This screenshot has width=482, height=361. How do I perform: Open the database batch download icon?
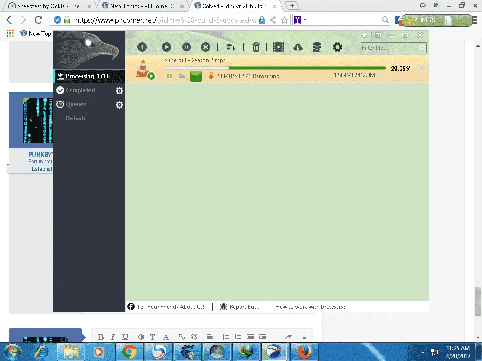(x=317, y=47)
